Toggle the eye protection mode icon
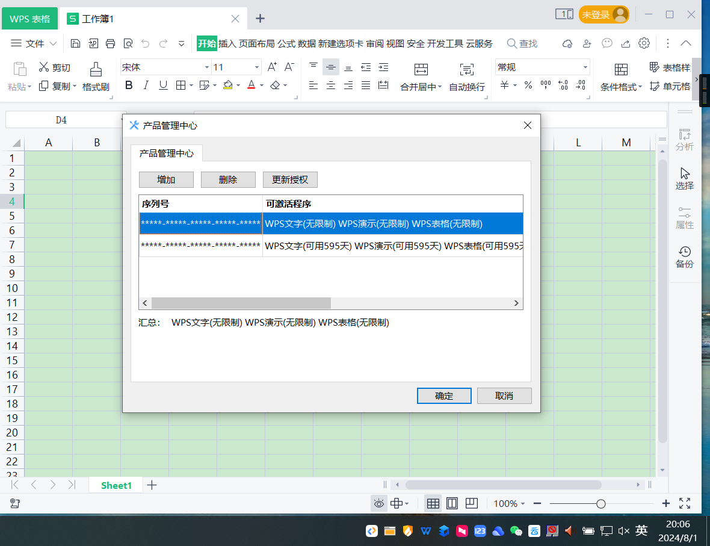This screenshot has height=546, width=710. coord(378,503)
